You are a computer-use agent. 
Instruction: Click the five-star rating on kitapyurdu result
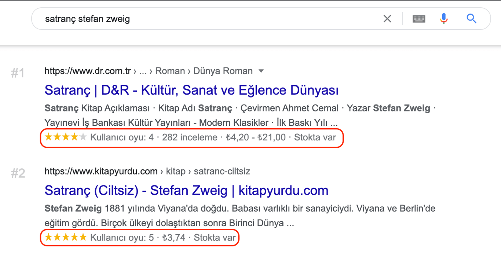pyautogui.click(x=65, y=237)
